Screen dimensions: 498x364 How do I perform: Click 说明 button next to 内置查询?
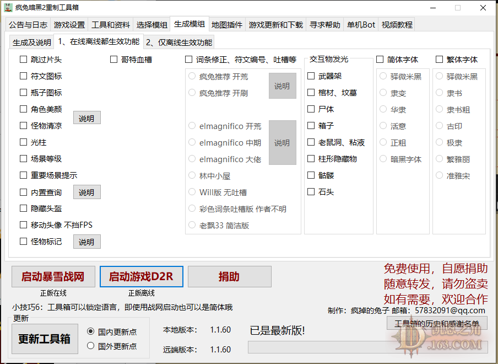(86, 192)
